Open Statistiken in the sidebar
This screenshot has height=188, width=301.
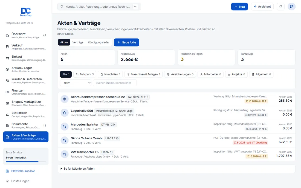point(26,114)
